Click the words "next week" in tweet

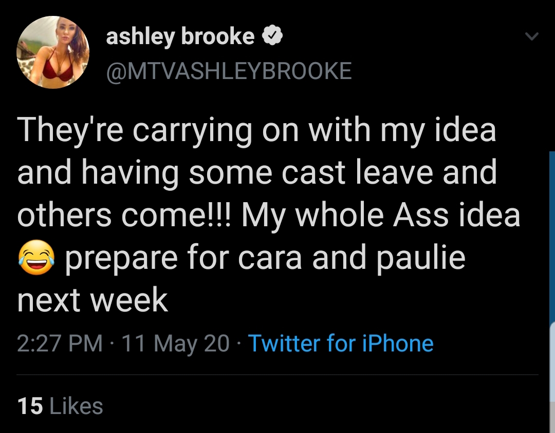pyautogui.click(x=92, y=301)
